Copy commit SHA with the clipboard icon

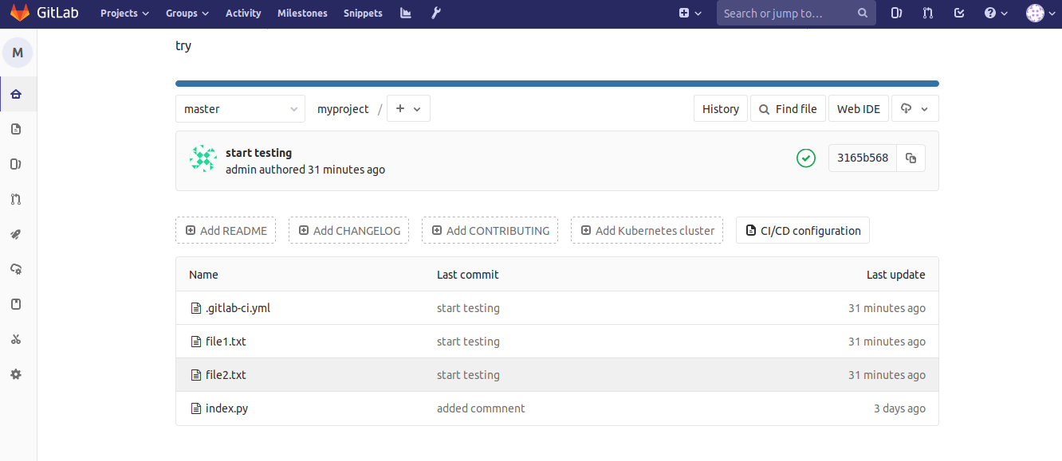(x=911, y=158)
